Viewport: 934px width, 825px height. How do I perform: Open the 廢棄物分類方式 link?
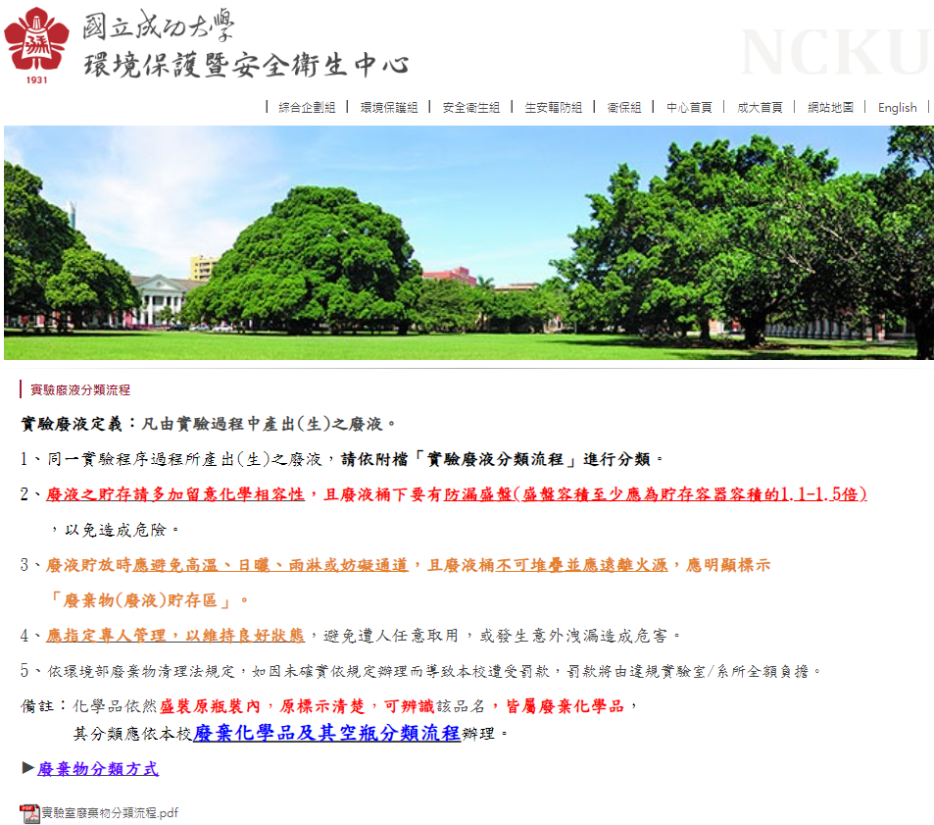(97, 769)
